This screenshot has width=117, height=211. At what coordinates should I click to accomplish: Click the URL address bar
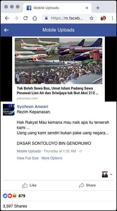click(x=67, y=18)
